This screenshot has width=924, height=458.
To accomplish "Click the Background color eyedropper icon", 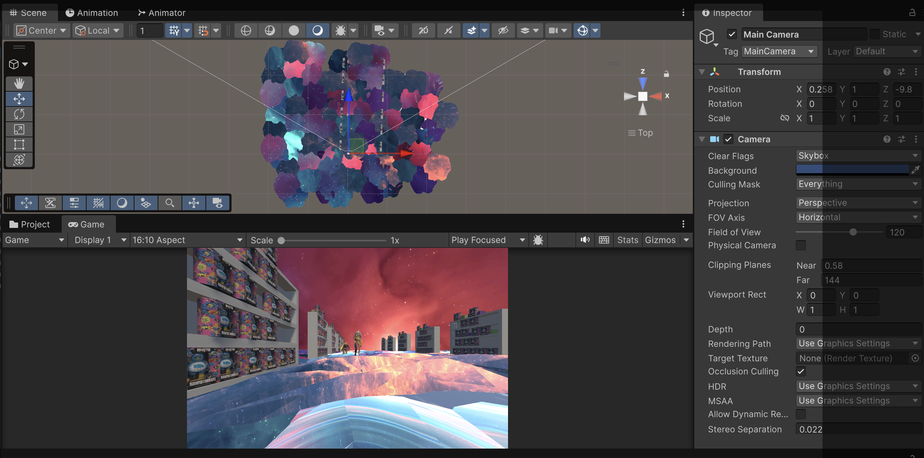I will tap(915, 170).
